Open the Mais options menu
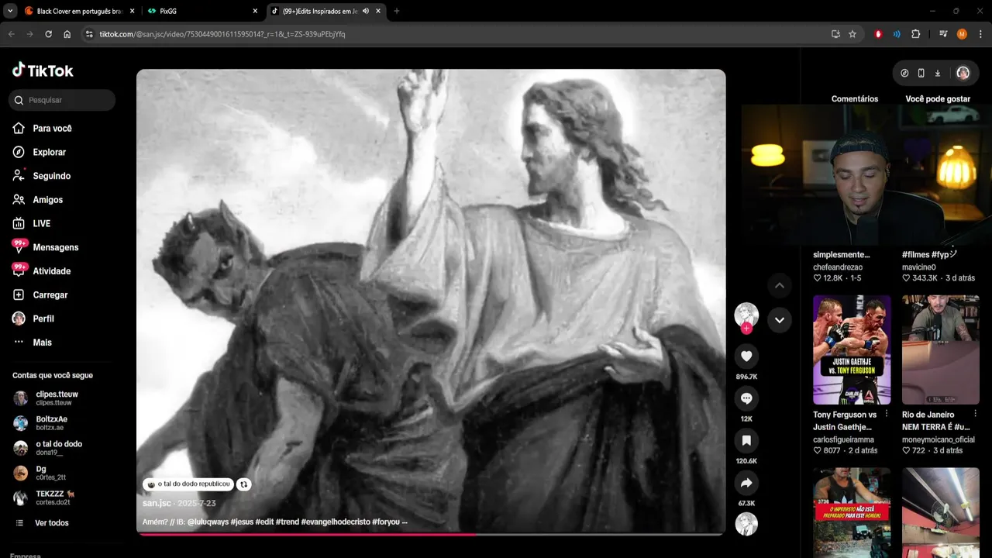Screen dimensions: 992x558 (x=33, y=343)
